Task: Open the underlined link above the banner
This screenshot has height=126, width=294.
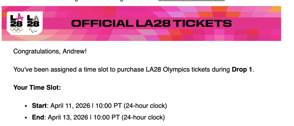Action: 191,1
